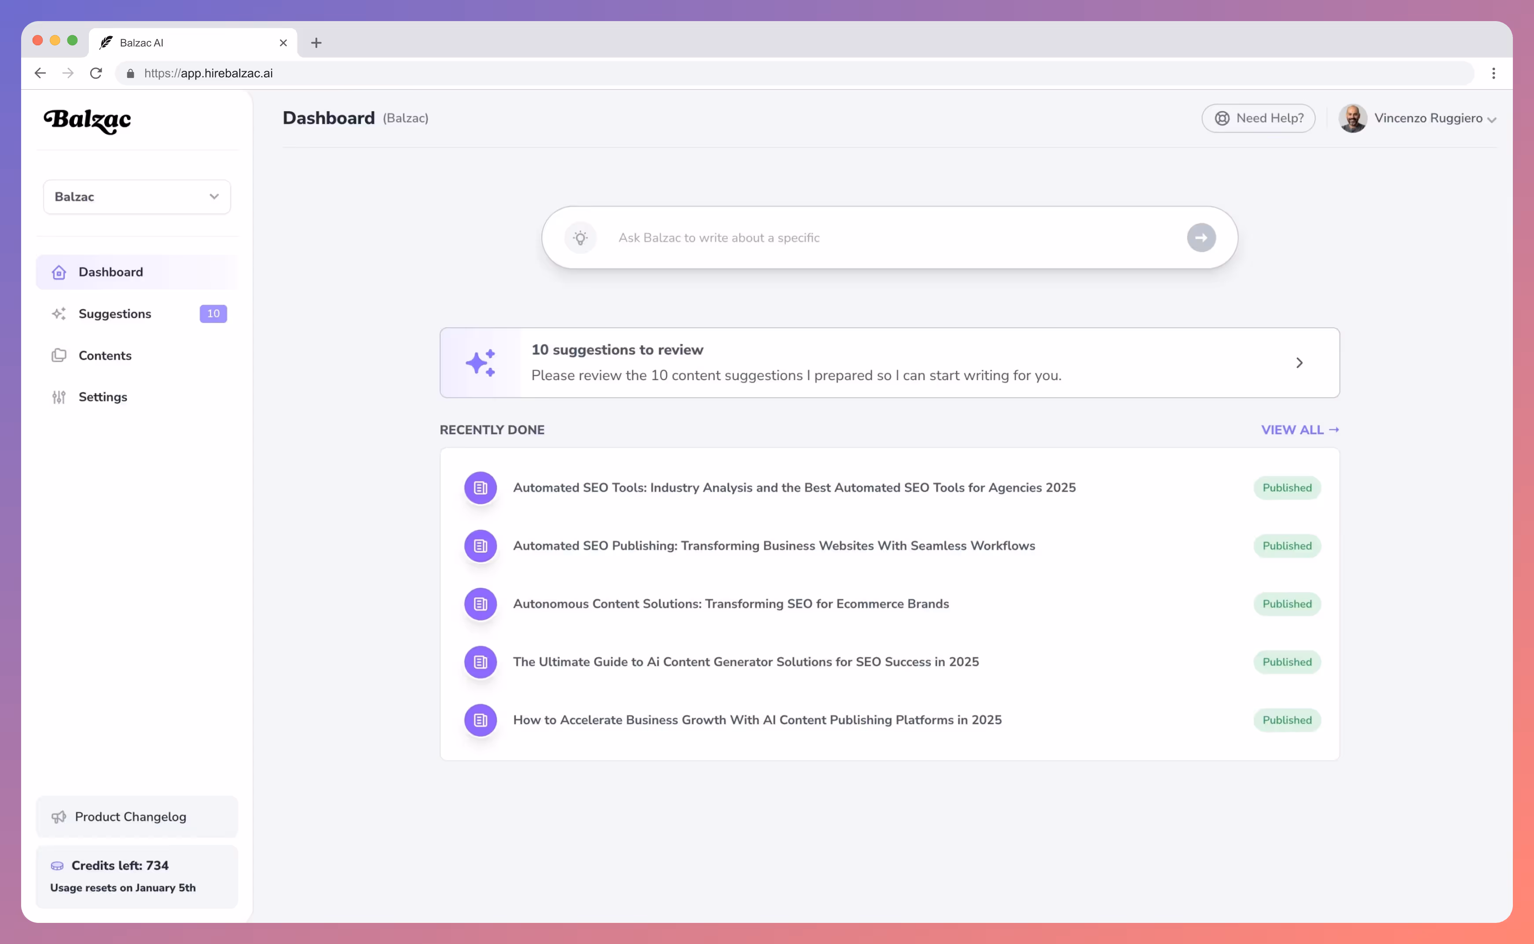The width and height of the screenshot is (1534, 944).
Task: Click the credits coin icon in sidebar
Action: [58, 866]
